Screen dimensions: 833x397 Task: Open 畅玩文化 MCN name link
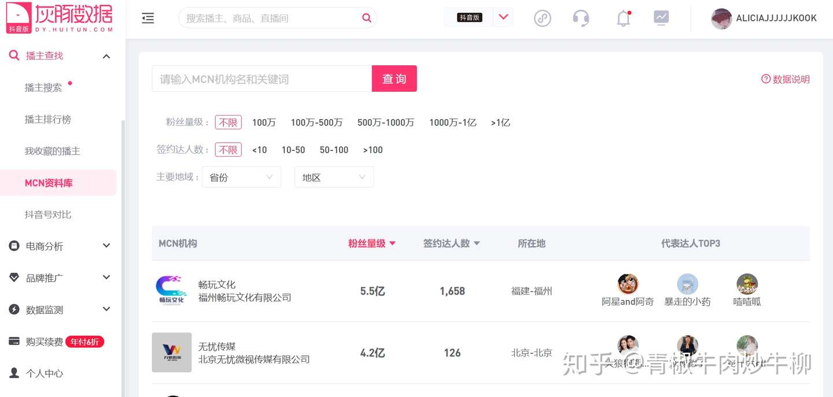click(x=217, y=284)
